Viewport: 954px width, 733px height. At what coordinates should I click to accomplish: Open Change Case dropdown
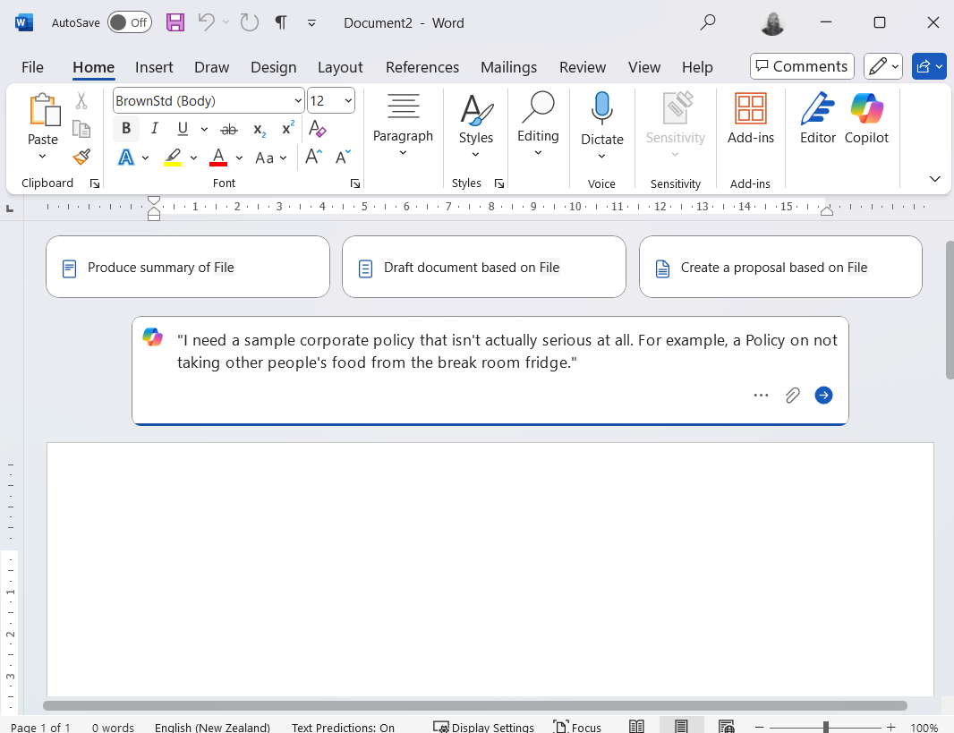pos(271,158)
